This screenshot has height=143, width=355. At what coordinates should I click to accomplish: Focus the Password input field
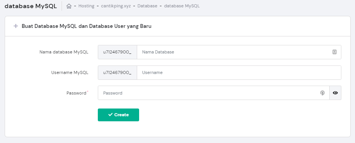click(214, 93)
